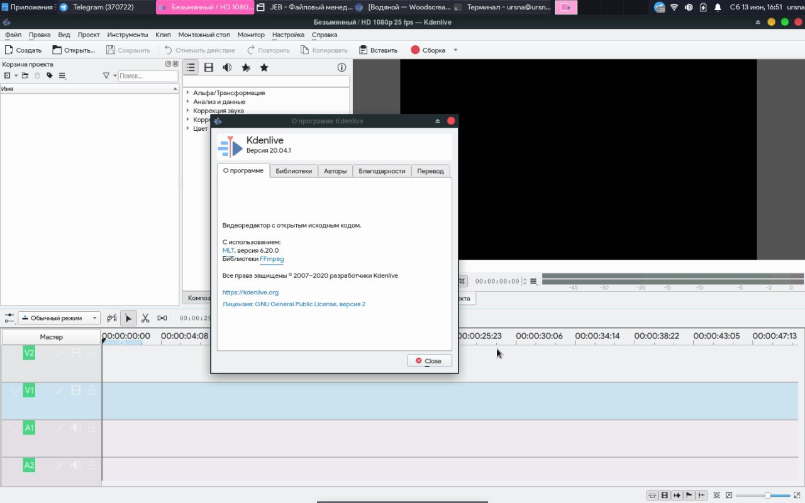The height and width of the screenshot is (503, 805).
Task: Click the add clip icon in project bin
Action: click(x=8, y=75)
